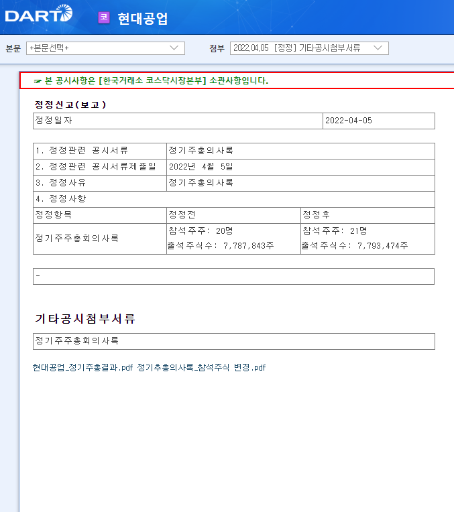Click '참석주주: 20명' before-correction text
The height and width of the screenshot is (512, 454).
click(x=201, y=231)
